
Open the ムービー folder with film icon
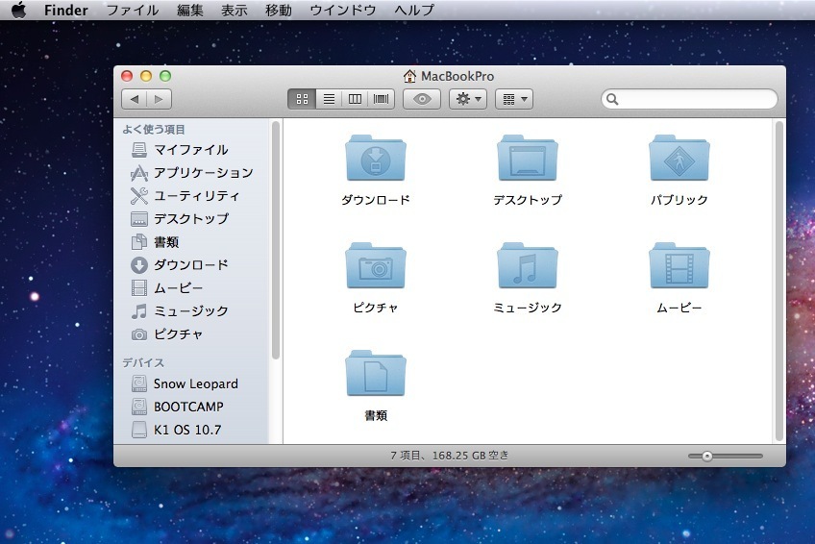point(679,266)
